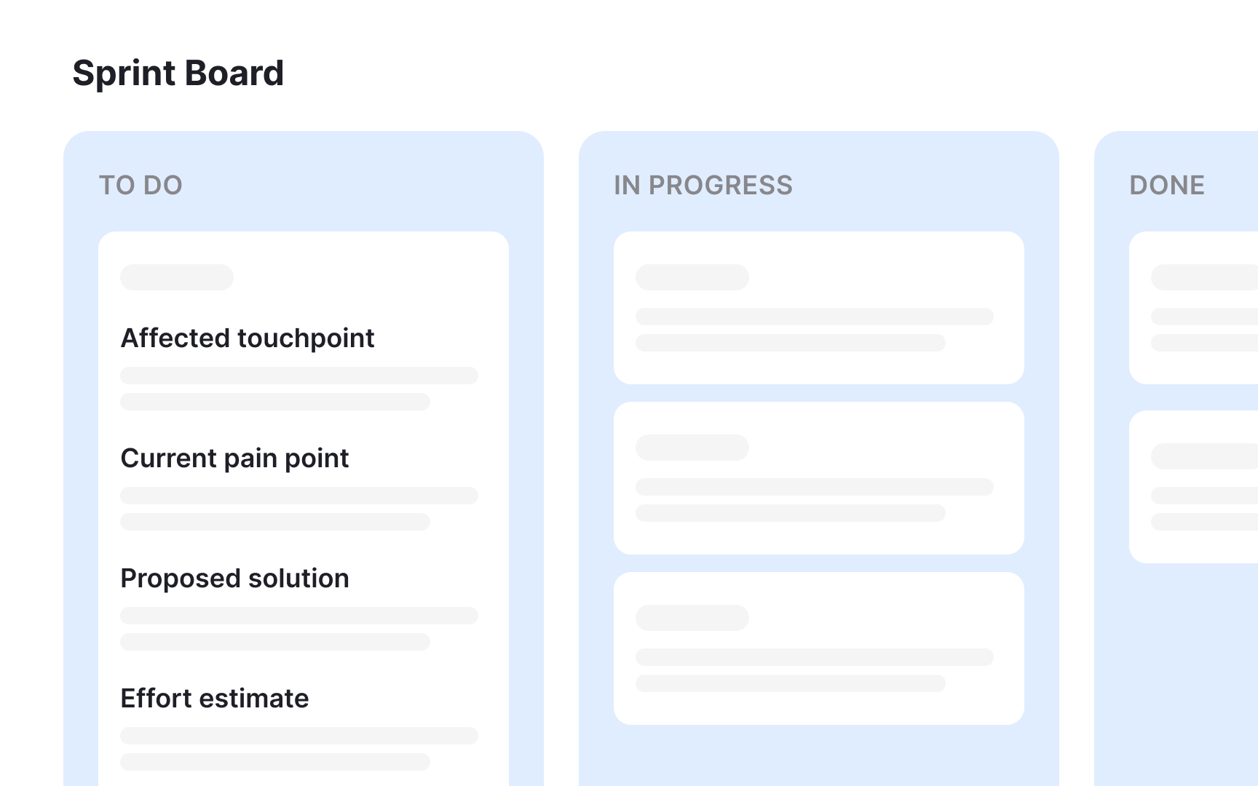
Task: Open the second DONE card
Action: pos(1194,487)
